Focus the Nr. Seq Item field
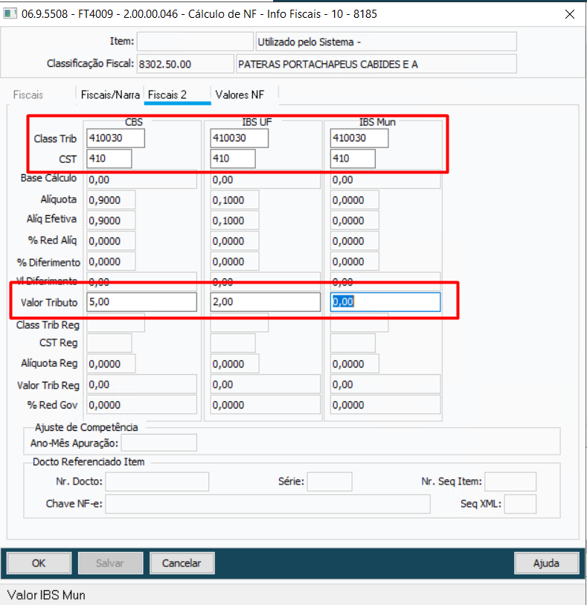Screen dimensions: 587x605 coord(510,481)
